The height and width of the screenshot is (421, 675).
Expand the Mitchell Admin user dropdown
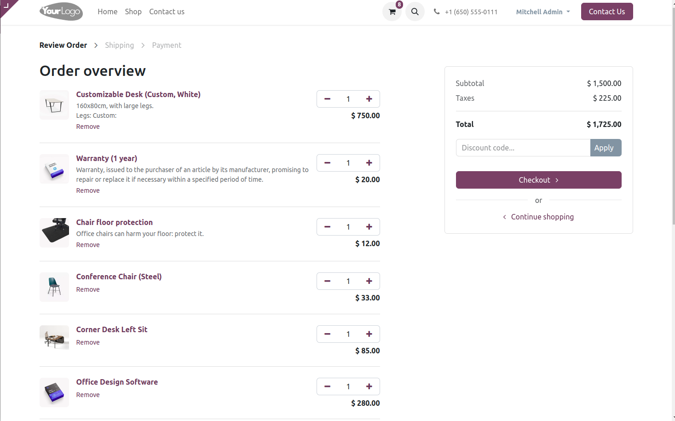pos(542,12)
